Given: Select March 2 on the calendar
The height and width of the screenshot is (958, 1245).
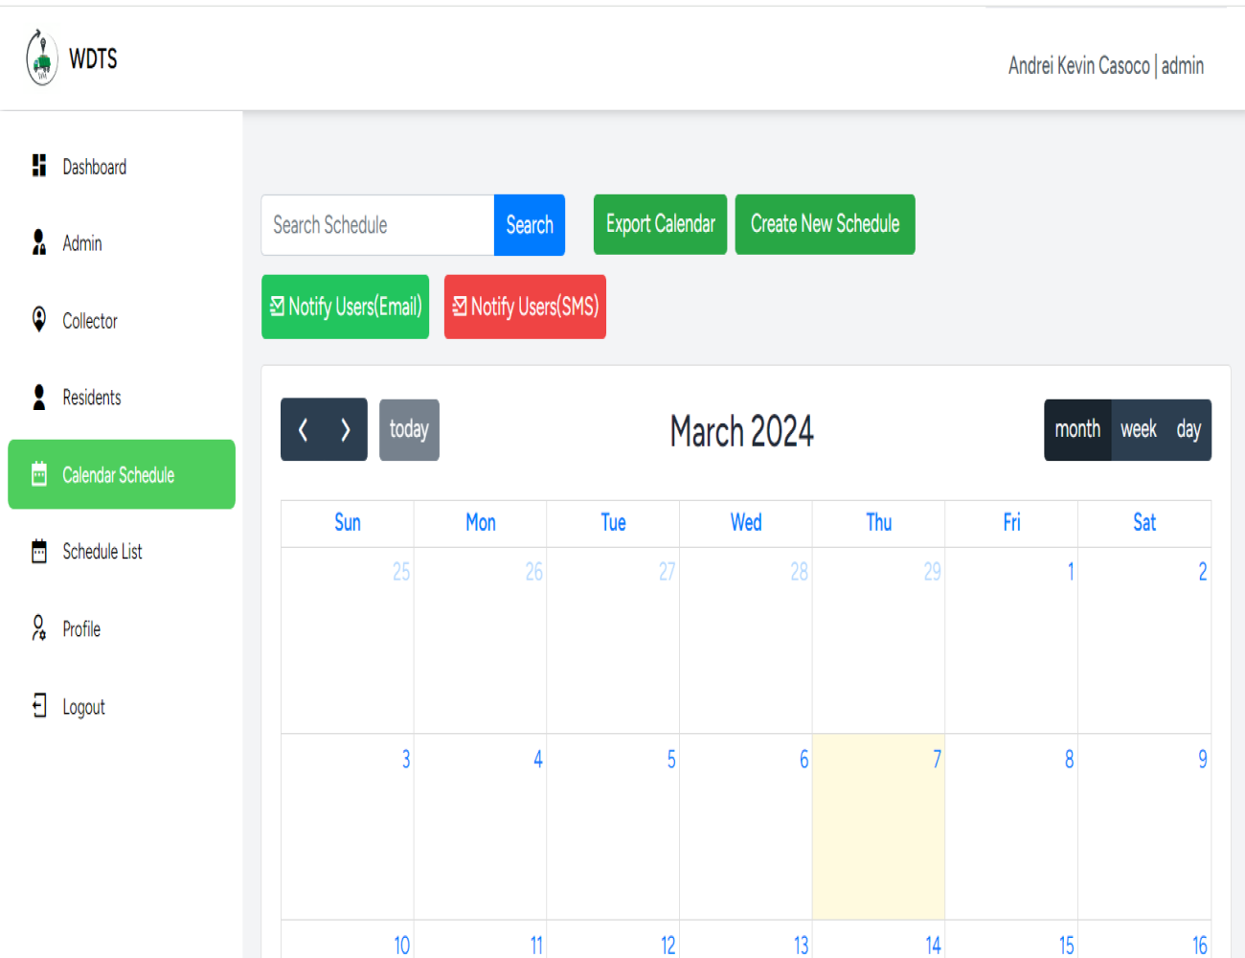Looking at the screenshot, I should (1144, 641).
